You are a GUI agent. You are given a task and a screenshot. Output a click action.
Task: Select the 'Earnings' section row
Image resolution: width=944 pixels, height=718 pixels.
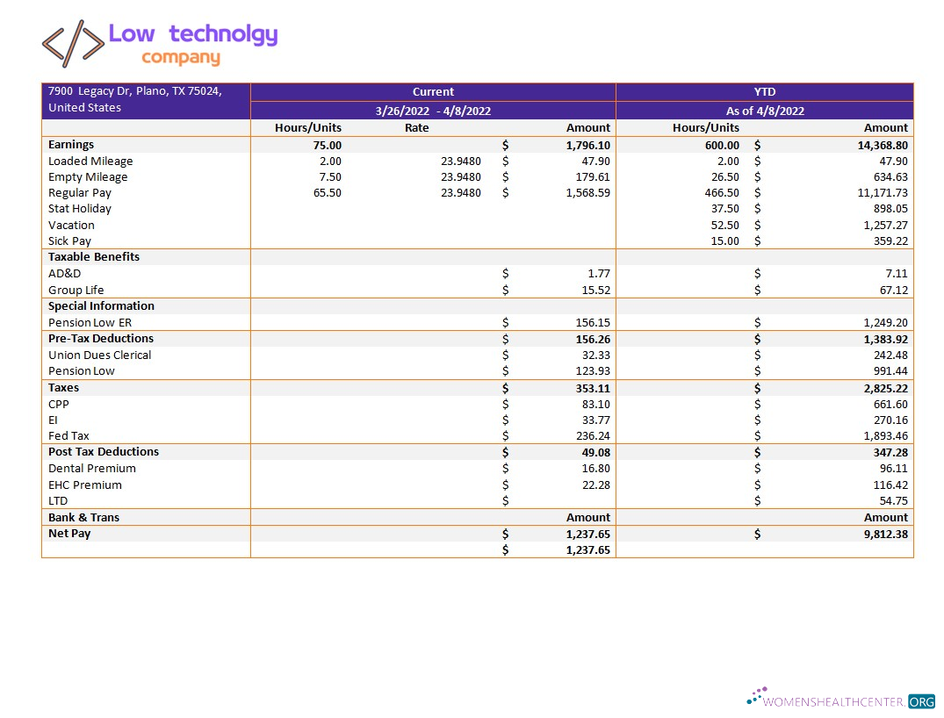[x=71, y=144]
